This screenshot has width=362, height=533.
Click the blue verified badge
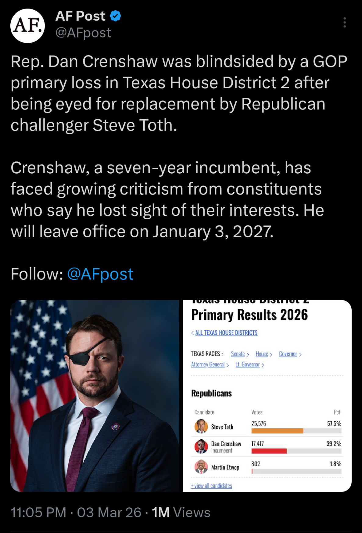pos(116,16)
